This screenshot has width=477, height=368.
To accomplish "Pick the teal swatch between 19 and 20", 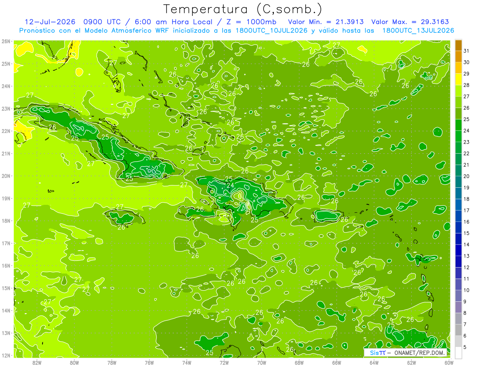I will (458, 182).
